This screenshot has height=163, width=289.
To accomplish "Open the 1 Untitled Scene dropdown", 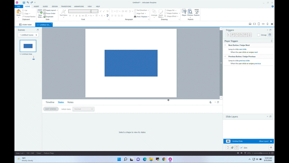I will coord(29,35).
